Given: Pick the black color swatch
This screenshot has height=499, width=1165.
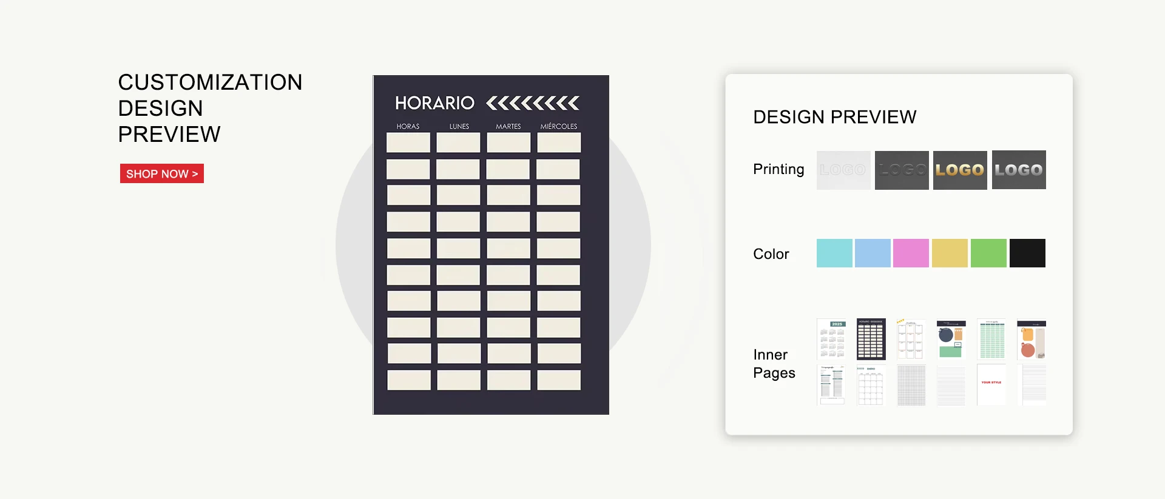Looking at the screenshot, I should pyautogui.click(x=1027, y=253).
